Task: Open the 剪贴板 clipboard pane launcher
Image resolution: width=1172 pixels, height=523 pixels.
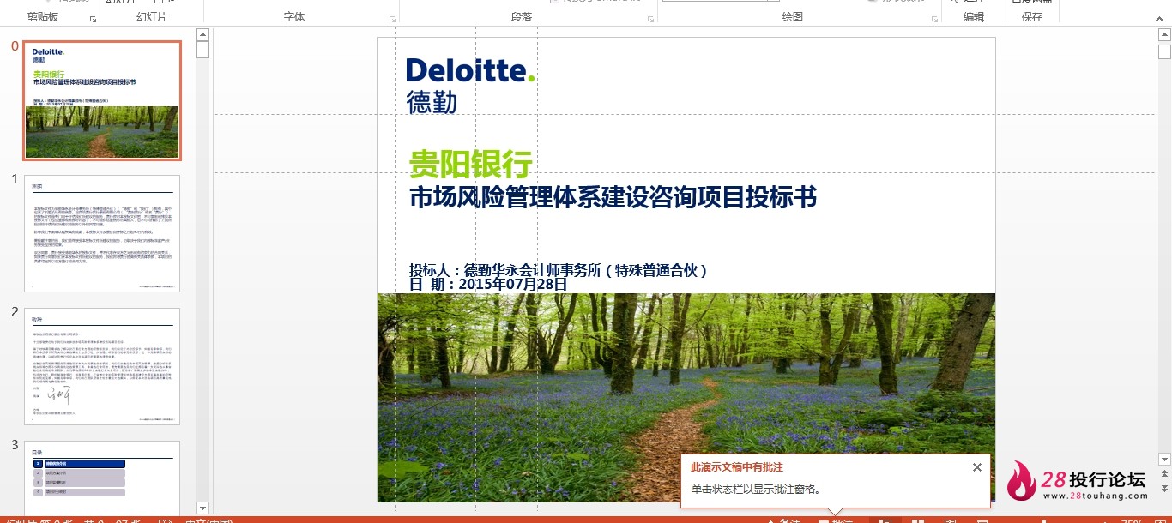Action: click(x=93, y=18)
